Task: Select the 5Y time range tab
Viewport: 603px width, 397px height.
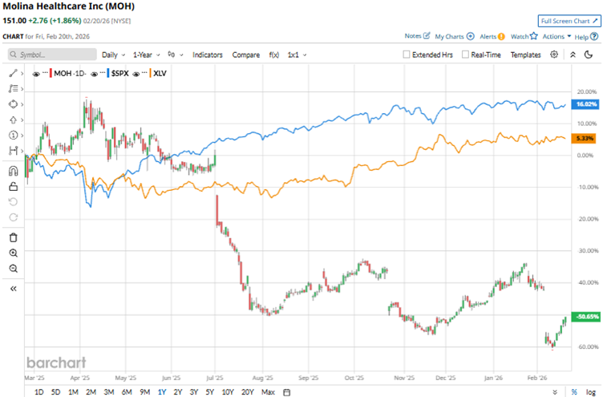Action: pyautogui.click(x=209, y=391)
